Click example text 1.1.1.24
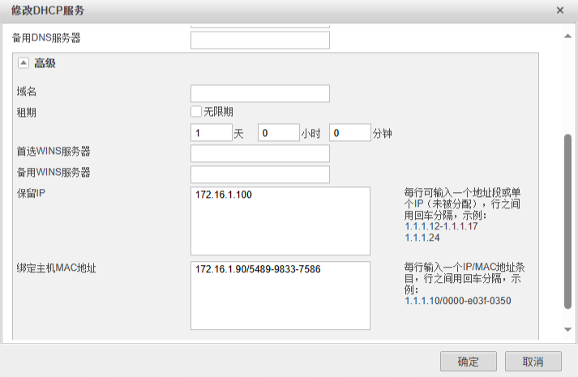Viewport: 578px width, 377px height. coord(422,238)
